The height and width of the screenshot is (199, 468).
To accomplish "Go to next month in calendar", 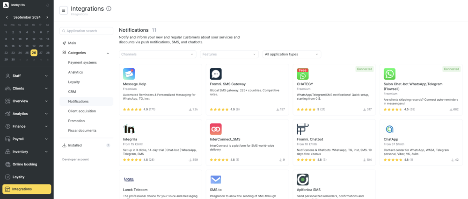I will (47, 17).
